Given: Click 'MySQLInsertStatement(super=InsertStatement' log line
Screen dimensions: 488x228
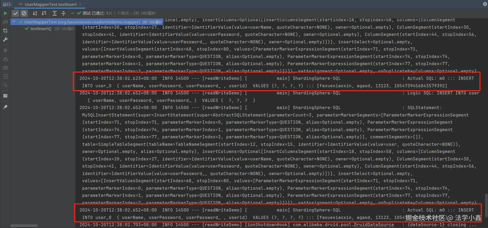Looking at the screenshot, I should pos(275,115).
